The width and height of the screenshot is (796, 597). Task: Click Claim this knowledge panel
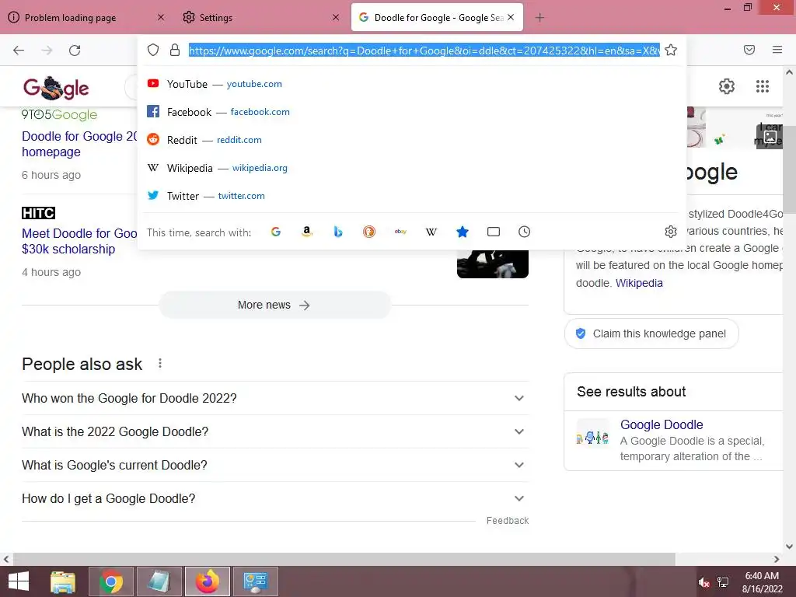click(x=651, y=333)
